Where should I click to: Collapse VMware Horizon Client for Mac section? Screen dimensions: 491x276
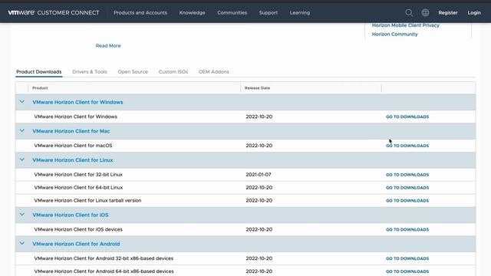pos(22,131)
